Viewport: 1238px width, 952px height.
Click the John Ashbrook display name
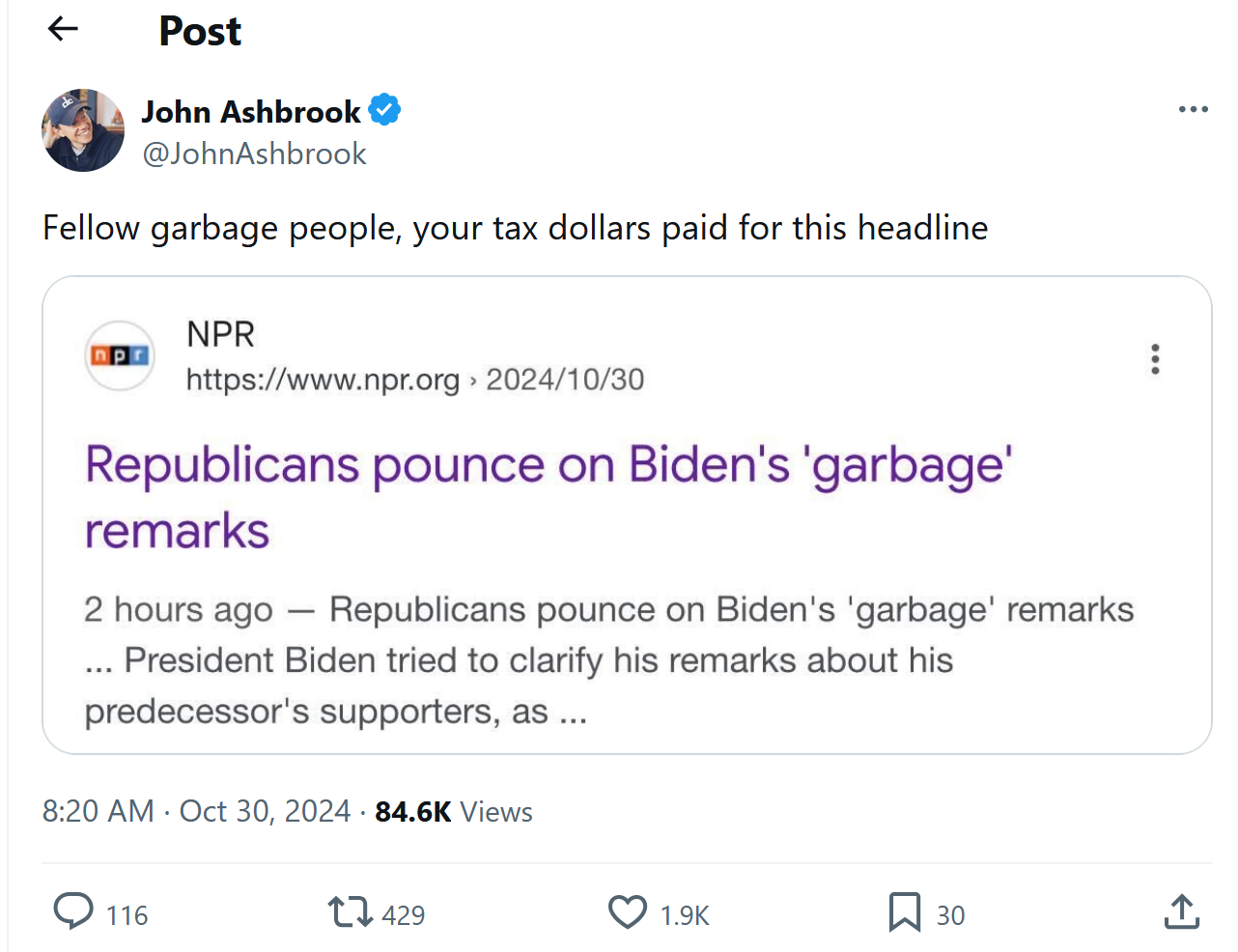251,112
